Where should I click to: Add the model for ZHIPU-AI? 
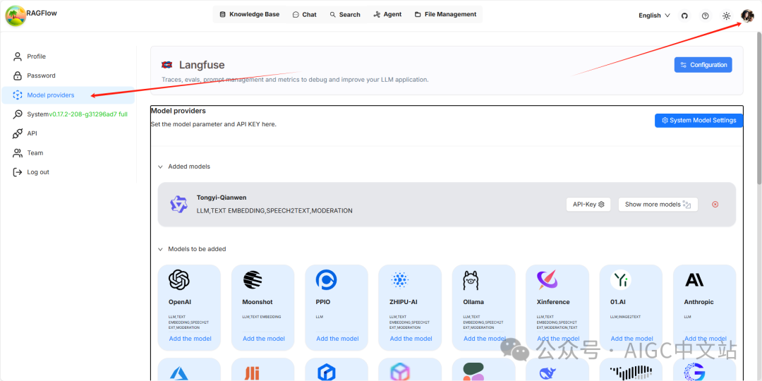point(411,339)
